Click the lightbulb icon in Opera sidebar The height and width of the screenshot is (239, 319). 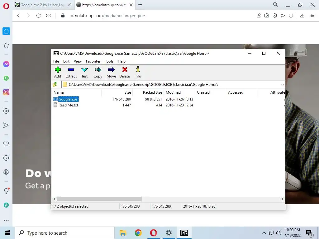(6, 191)
